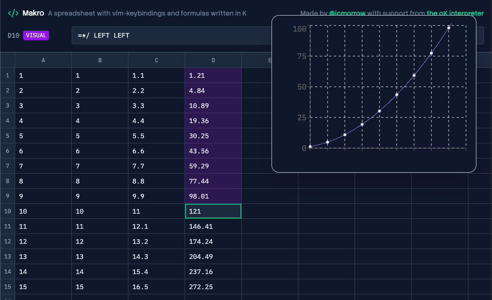Select cell B8 containing 8
This screenshot has width=492, height=300.
click(100, 181)
